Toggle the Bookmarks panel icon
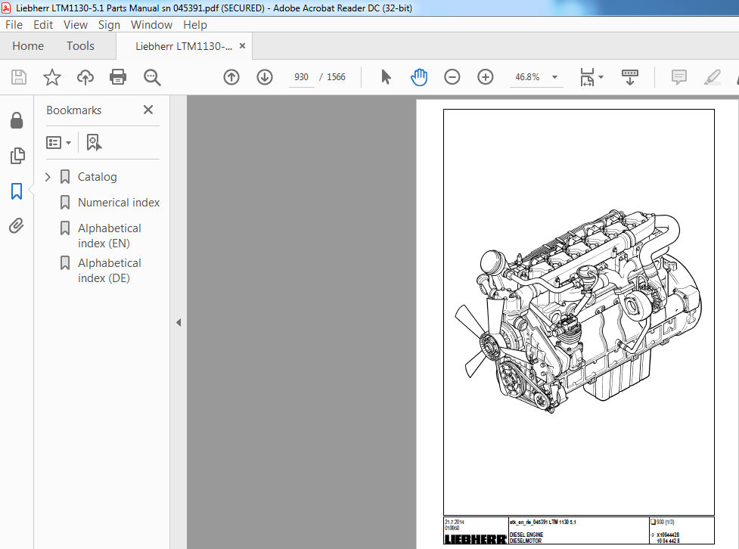This screenshot has width=739, height=549. [17, 191]
